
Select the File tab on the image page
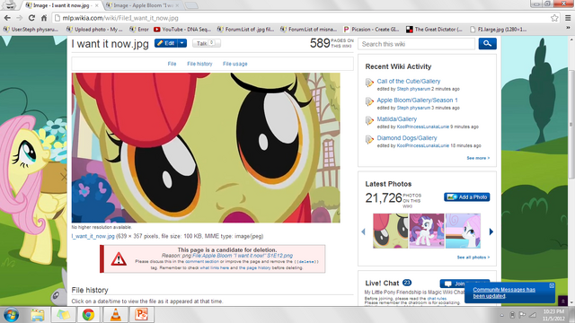(x=172, y=64)
